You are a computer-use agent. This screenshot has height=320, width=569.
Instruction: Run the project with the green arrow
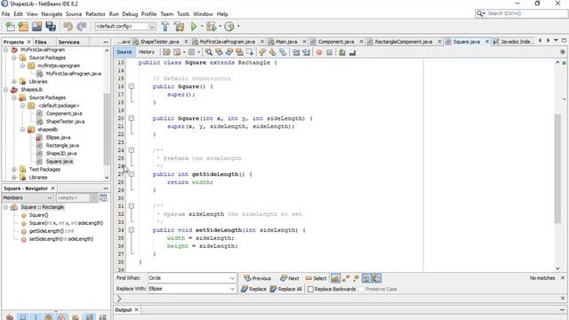point(194,27)
